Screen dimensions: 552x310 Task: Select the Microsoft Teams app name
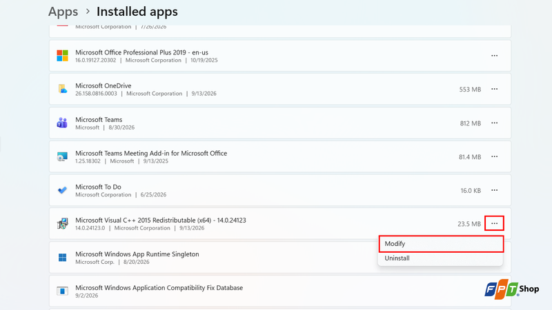coord(99,119)
